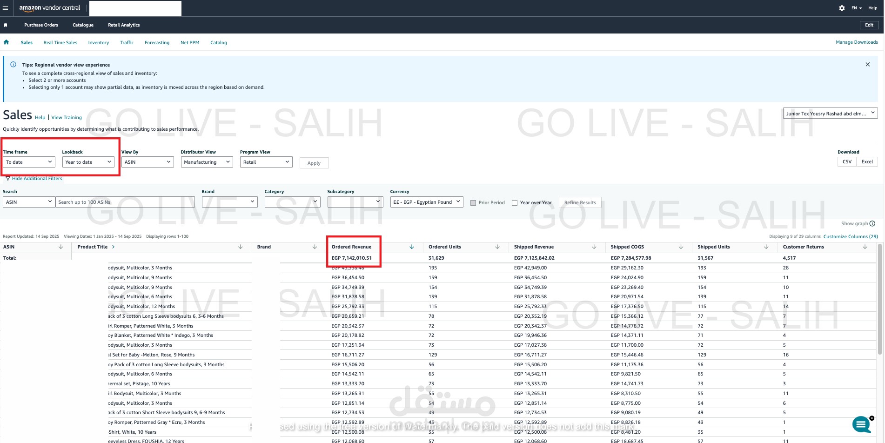Open the Subcategory filter dropdown

[355, 202]
